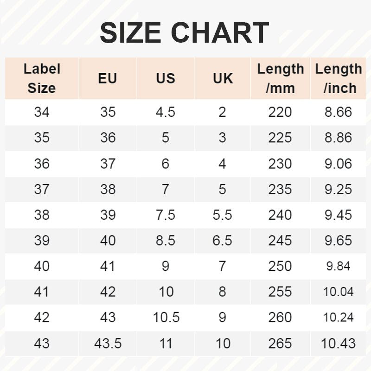
Task: Select the US size 8.5 cell
Action: [166, 241]
